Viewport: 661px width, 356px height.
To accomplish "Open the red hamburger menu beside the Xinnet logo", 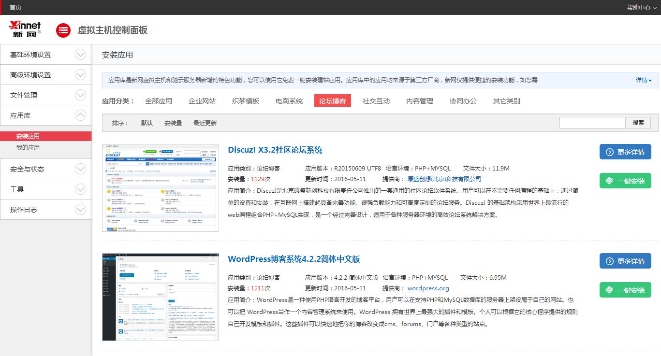I will [x=63, y=30].
